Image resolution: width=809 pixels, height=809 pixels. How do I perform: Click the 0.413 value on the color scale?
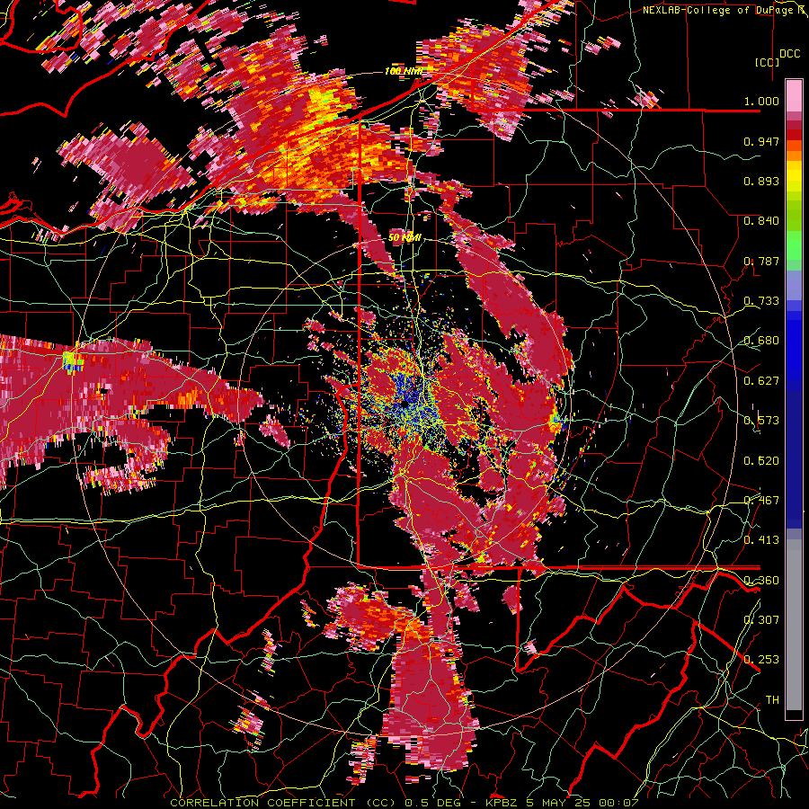point(761,540)
